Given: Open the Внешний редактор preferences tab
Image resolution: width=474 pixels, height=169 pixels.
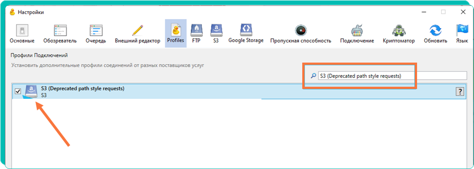Looking at the screenshot, I should (138, 34).
